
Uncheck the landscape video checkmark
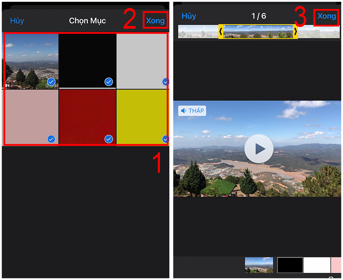51,82
